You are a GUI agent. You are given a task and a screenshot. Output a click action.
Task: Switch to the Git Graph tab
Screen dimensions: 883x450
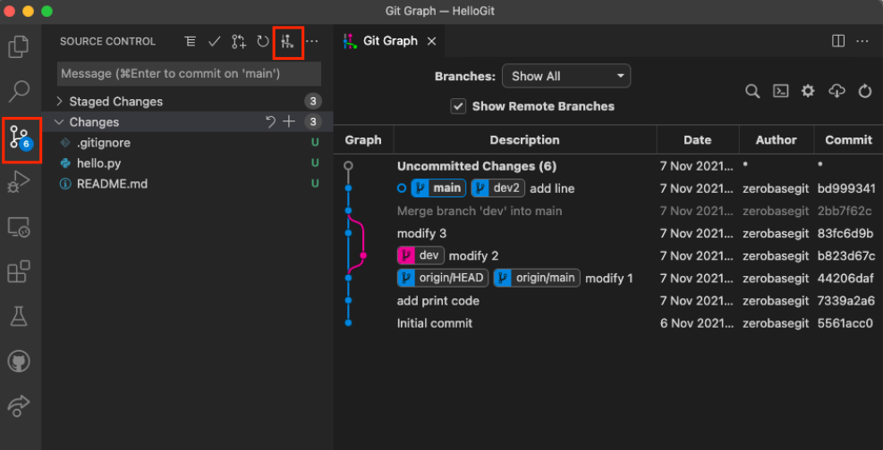tap(391, 41)
